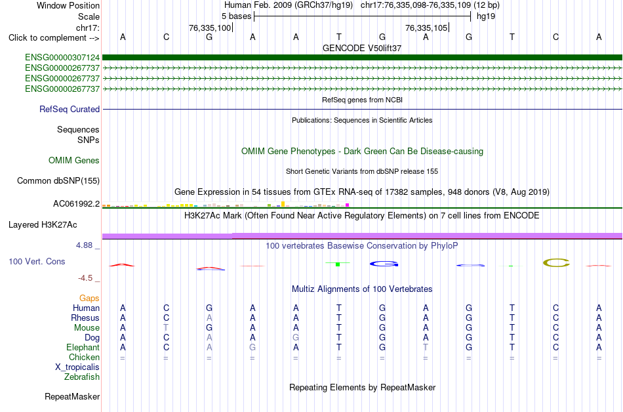Click the 4.88 PhyloP upper limit value
Viewport: 623px width, 412px height.
tap(84, 245)
